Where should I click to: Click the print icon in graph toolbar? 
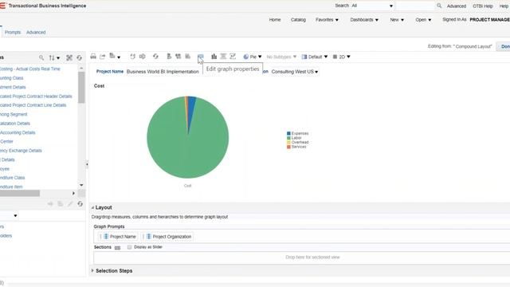coord(93,57)
